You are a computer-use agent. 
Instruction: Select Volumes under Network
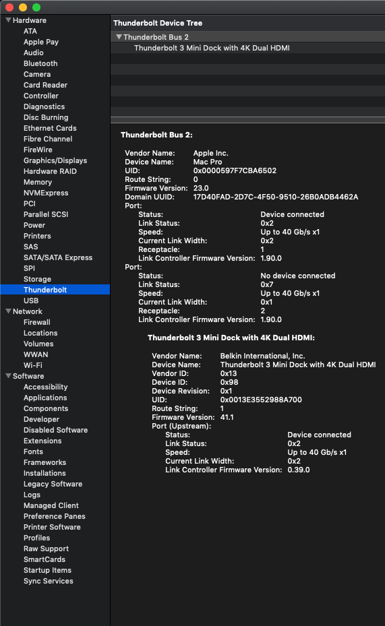[x=38, y=344]
